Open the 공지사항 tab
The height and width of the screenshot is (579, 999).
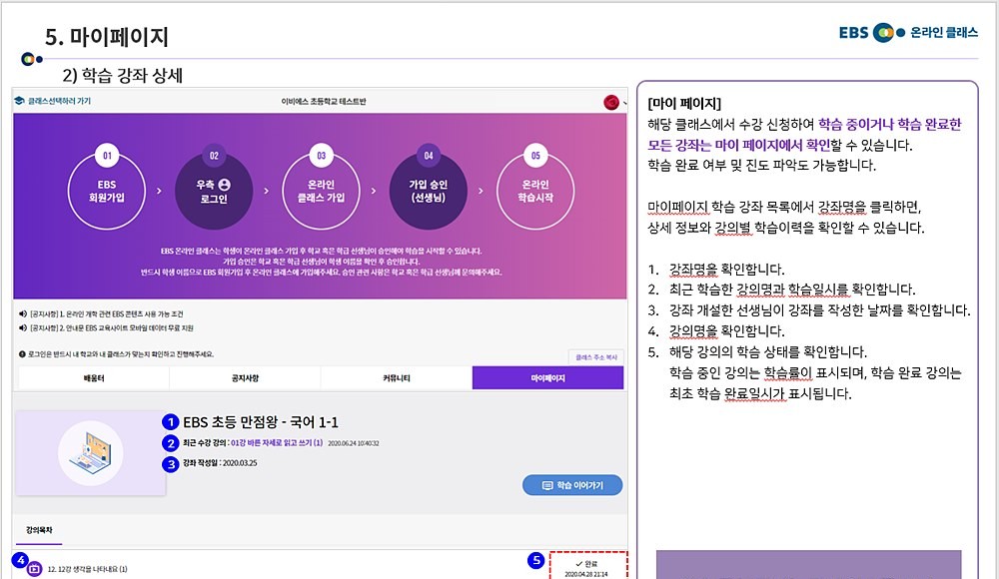click(x=245, y=378)
